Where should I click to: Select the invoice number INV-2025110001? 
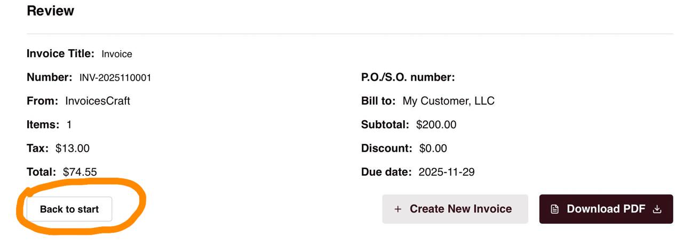click(x=115, y=78)
